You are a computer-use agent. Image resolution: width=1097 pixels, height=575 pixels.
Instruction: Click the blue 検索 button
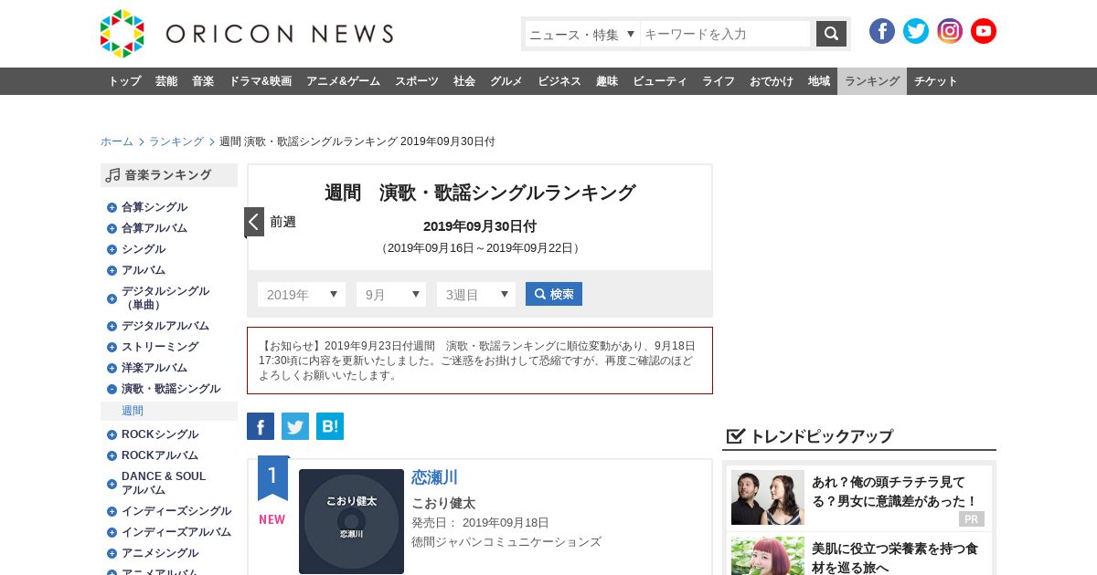pyautogui.click(x=554, y=294)
